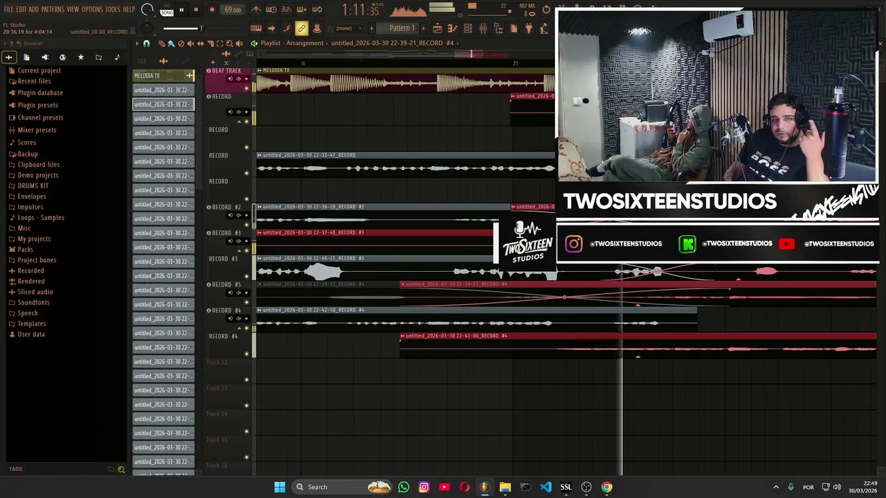Open the OPTIONS menu
886x498 pixels.
92,9
